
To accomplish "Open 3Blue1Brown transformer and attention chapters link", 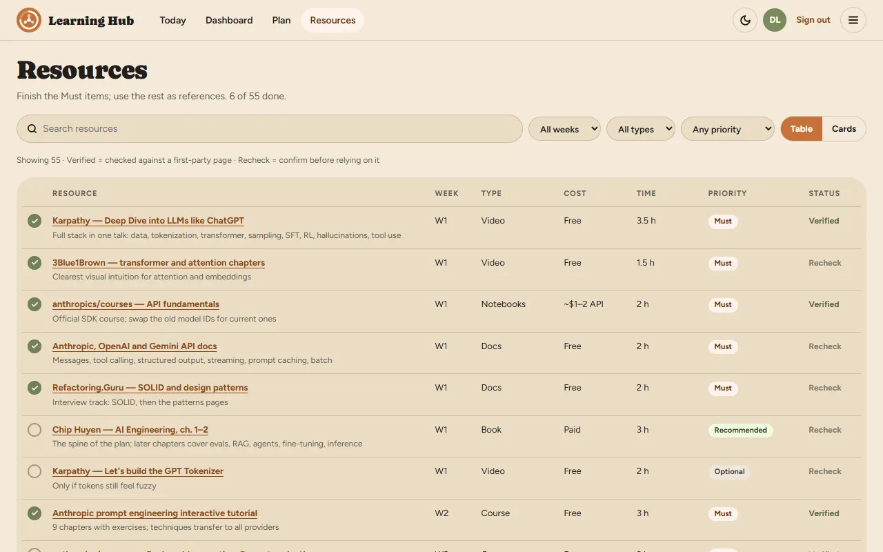I will 159,263.
